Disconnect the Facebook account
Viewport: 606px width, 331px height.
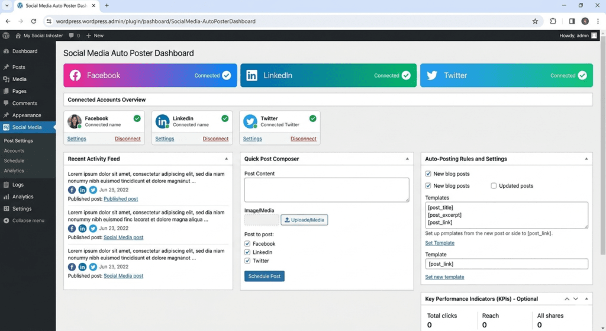pyautogui.click(x=128, y=139)
